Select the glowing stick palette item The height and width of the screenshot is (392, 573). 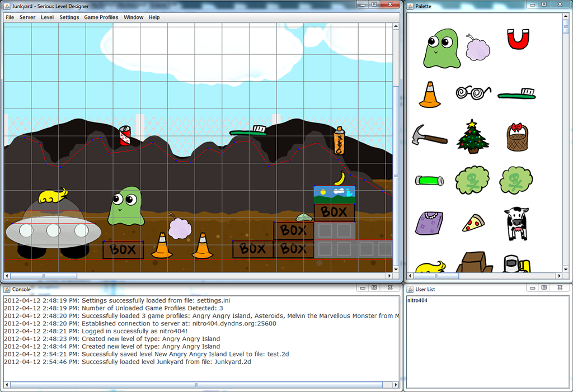click(429, 179)
